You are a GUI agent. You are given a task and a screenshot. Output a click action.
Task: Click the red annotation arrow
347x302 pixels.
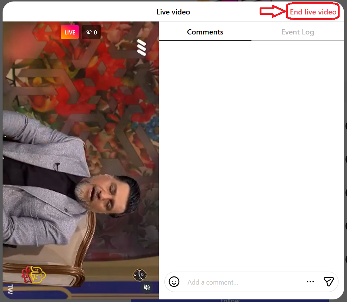(x=273, y=11)
